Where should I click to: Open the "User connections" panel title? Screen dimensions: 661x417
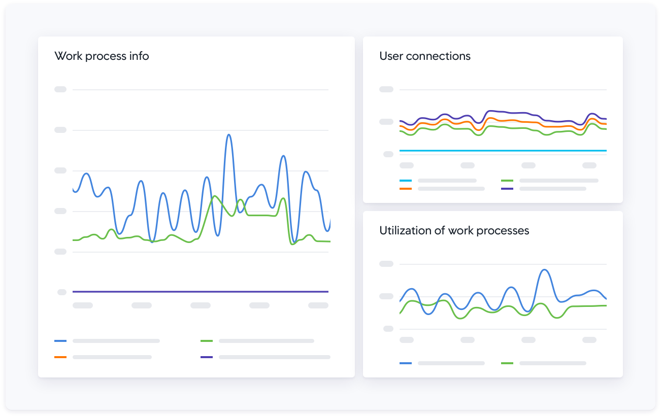(424, 56)
